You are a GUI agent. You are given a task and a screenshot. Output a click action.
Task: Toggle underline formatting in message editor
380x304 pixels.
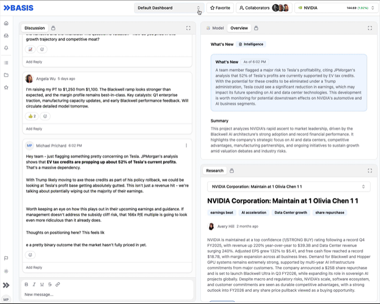point(42,284)
